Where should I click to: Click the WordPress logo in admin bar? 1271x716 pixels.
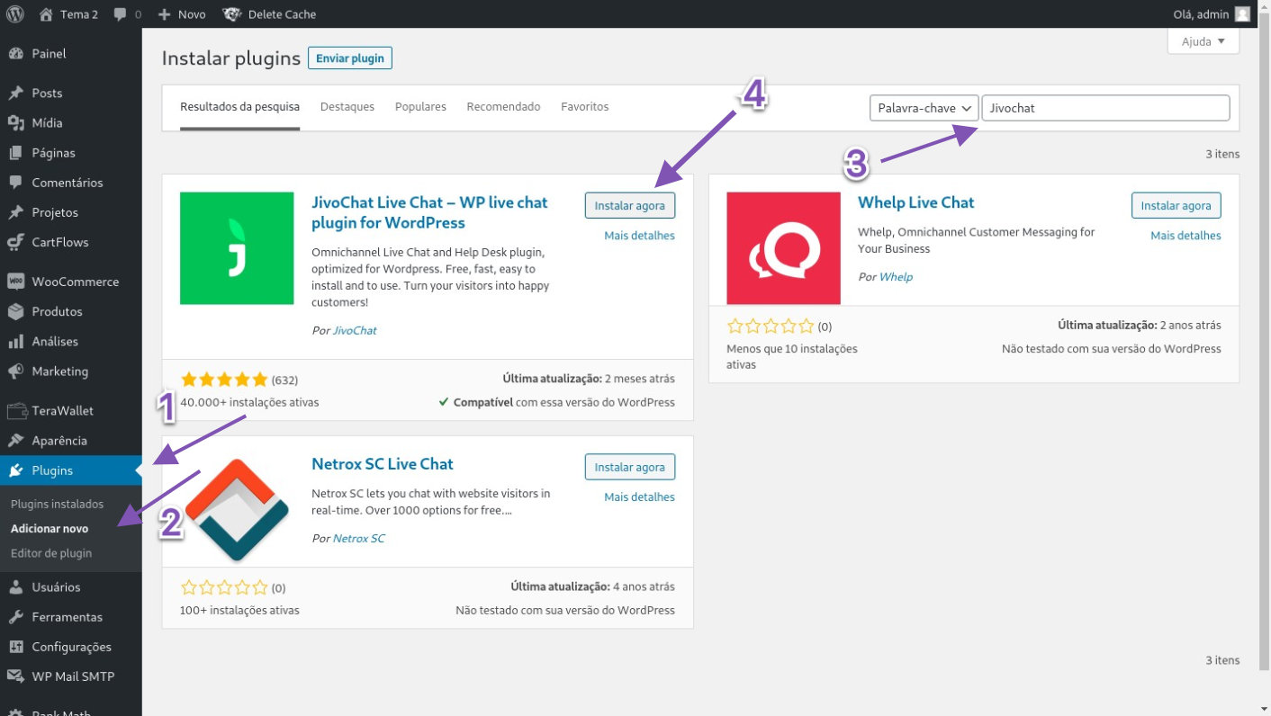click(15, 13)
